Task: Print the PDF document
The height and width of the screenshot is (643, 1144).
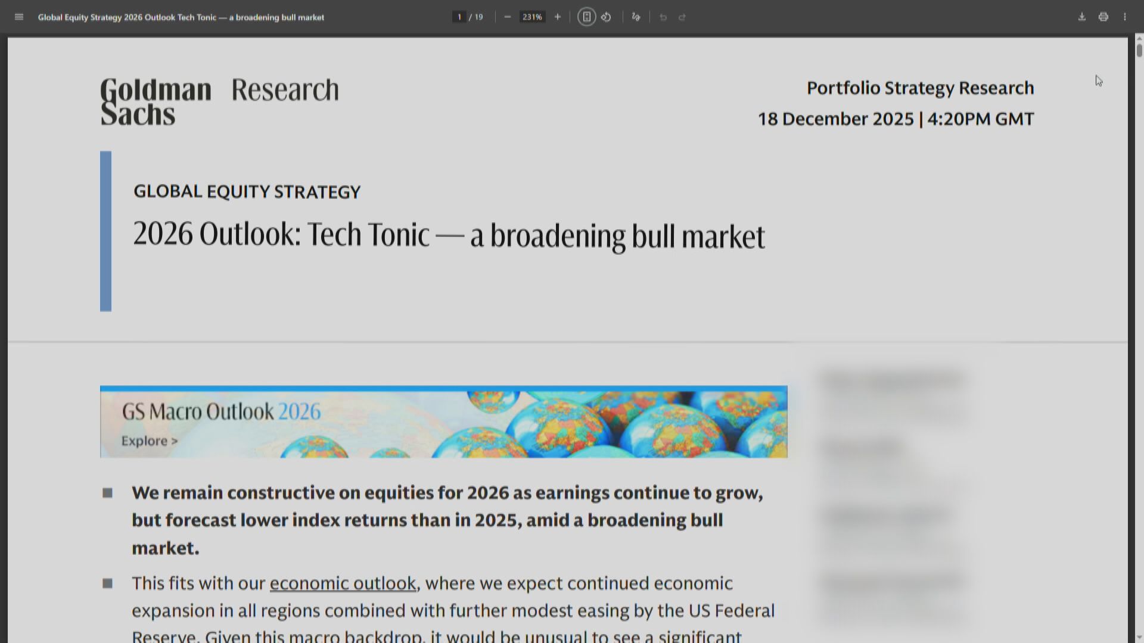Action: point(1103,17)
